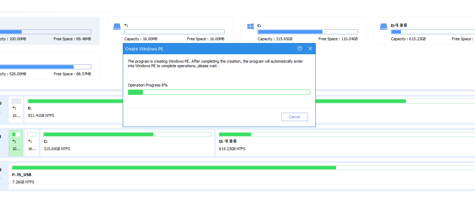Click the drive icon on the 16.00MB card

[x=117, y=26]
